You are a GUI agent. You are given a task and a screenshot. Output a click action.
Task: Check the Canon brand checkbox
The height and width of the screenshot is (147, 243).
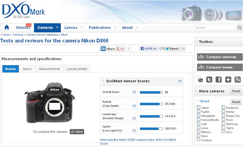click(x=199, y=107)
